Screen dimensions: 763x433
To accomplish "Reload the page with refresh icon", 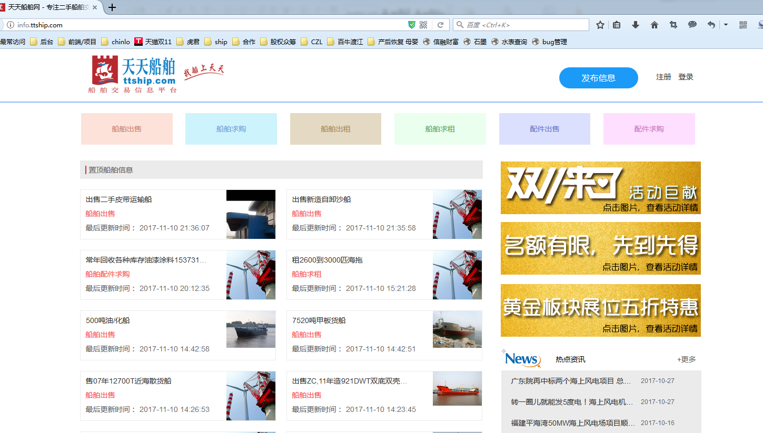I will [441, 25].
